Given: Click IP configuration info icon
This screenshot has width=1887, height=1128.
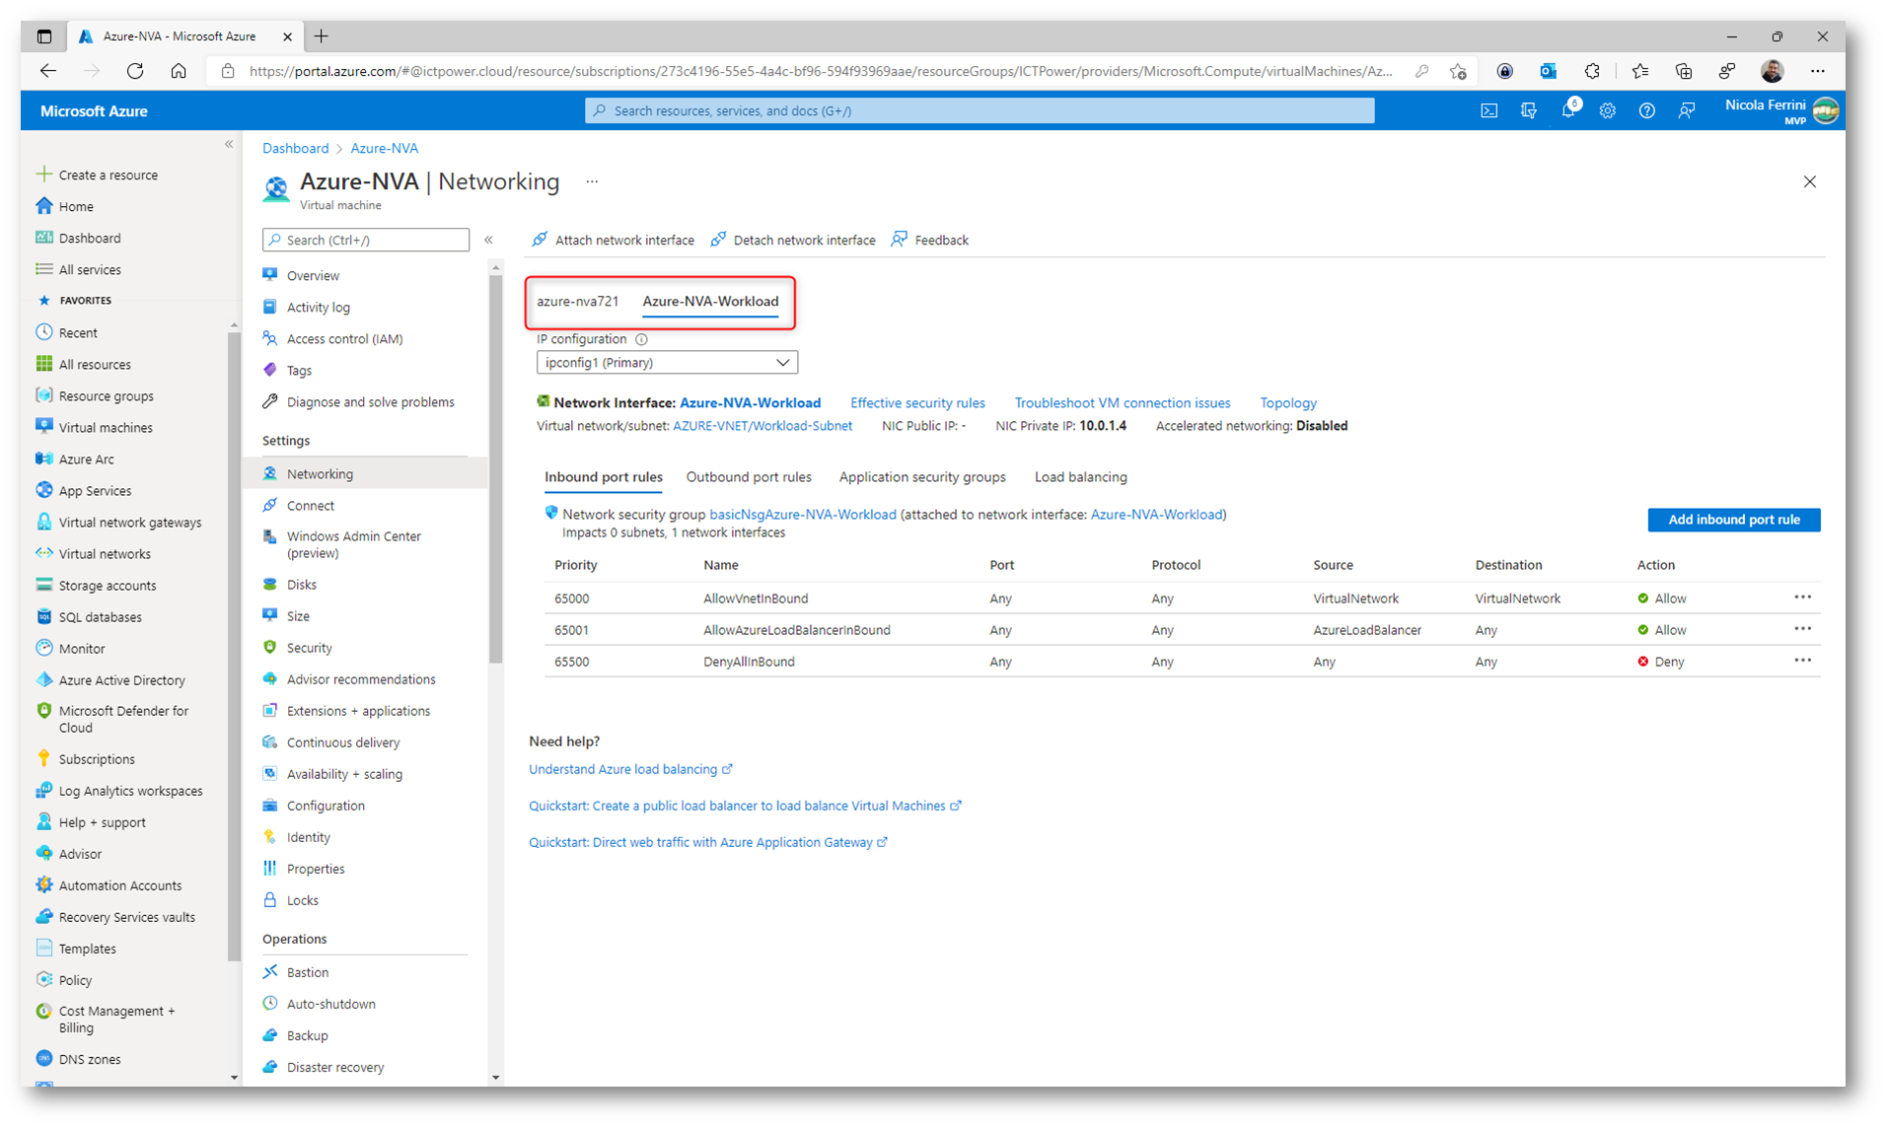Looking at the screenshot, I should tap(641, 339).
